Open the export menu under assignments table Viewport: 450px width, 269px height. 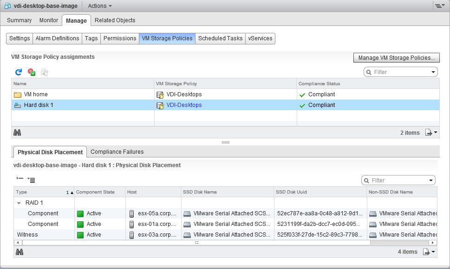click(x=431, y=133)
